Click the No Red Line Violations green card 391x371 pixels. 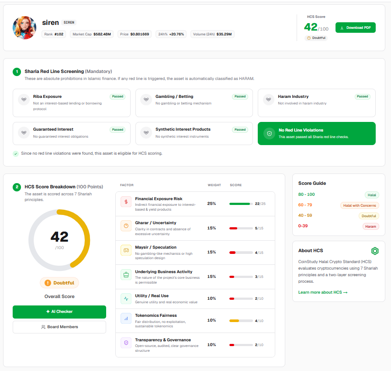pos(317,133)
